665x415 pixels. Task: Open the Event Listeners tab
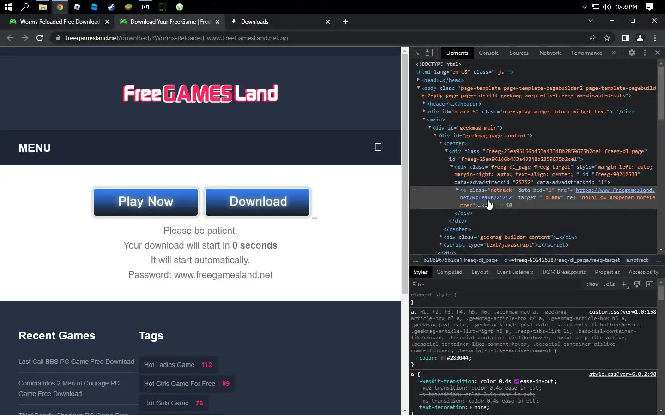click(x=515, y=272)
